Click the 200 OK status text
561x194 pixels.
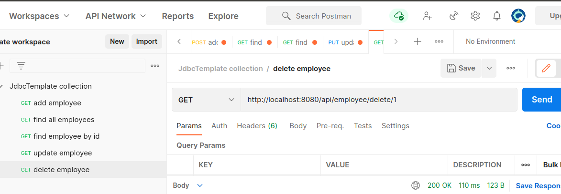click(x=440, y=185)
